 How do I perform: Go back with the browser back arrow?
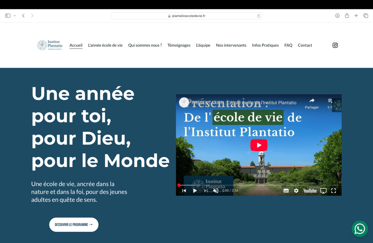pos(23,16)
